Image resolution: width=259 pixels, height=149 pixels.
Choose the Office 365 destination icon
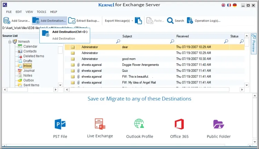coord(179,124)
